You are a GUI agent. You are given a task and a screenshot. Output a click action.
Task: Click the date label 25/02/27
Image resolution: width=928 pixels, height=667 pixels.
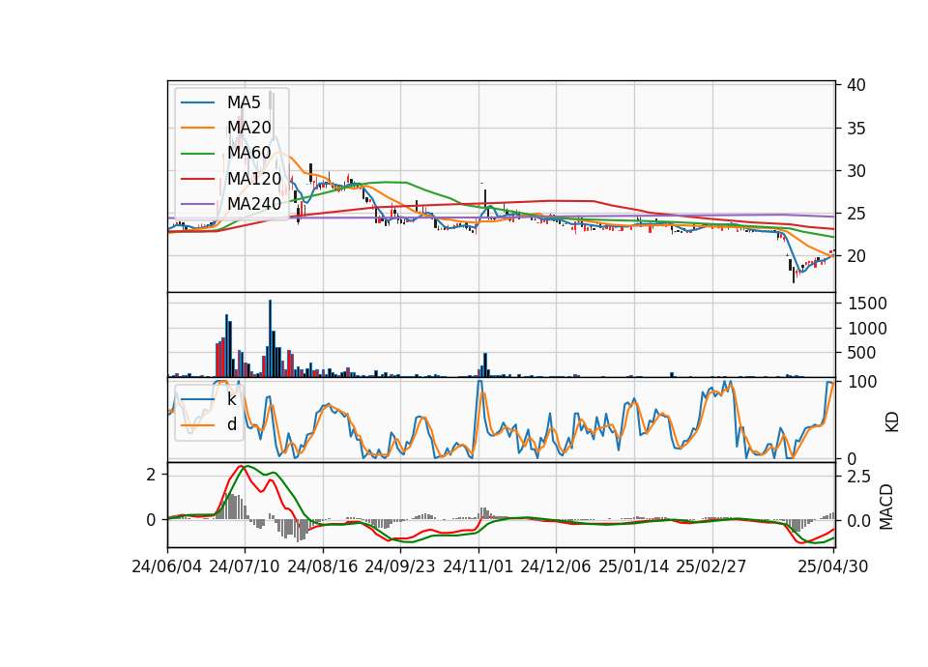tap(711, 566)
